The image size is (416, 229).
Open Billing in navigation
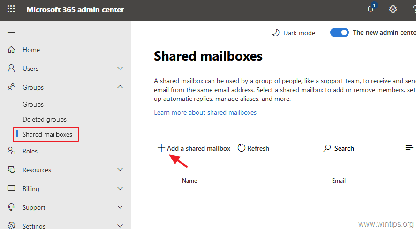point(31,189)
